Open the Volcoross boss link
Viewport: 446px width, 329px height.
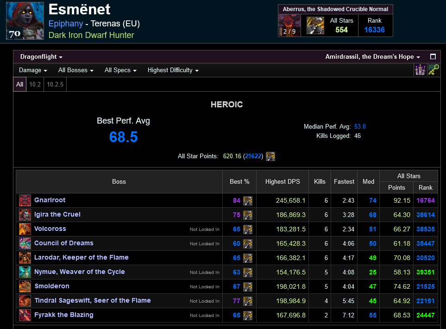[50, 229]
